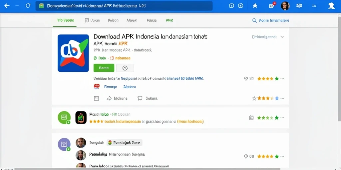Click the search text beside the magnifier
Viewport: 341px width, 170px height.
click(x=274, y=20)
